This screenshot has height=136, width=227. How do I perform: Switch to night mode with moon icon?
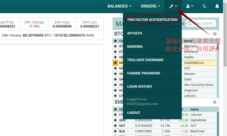[204, 6]
